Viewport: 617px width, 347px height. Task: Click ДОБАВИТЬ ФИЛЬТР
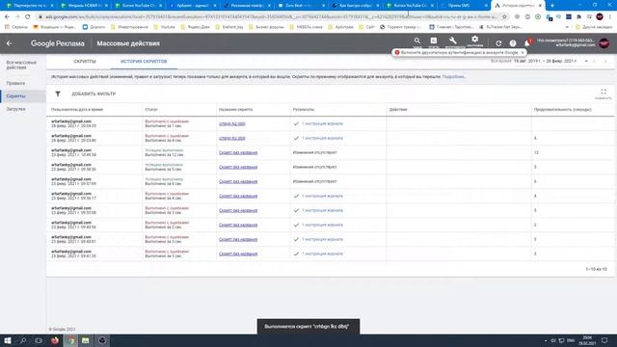click(x=94, y=94)
